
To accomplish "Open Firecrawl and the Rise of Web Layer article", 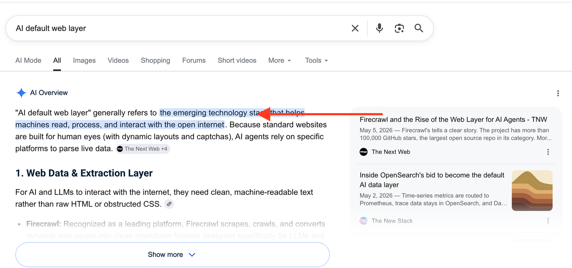I will (x=453, y=120).
